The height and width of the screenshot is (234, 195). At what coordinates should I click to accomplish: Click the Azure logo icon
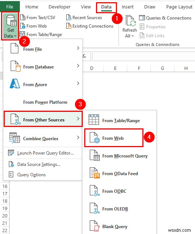tap(15, 84)
